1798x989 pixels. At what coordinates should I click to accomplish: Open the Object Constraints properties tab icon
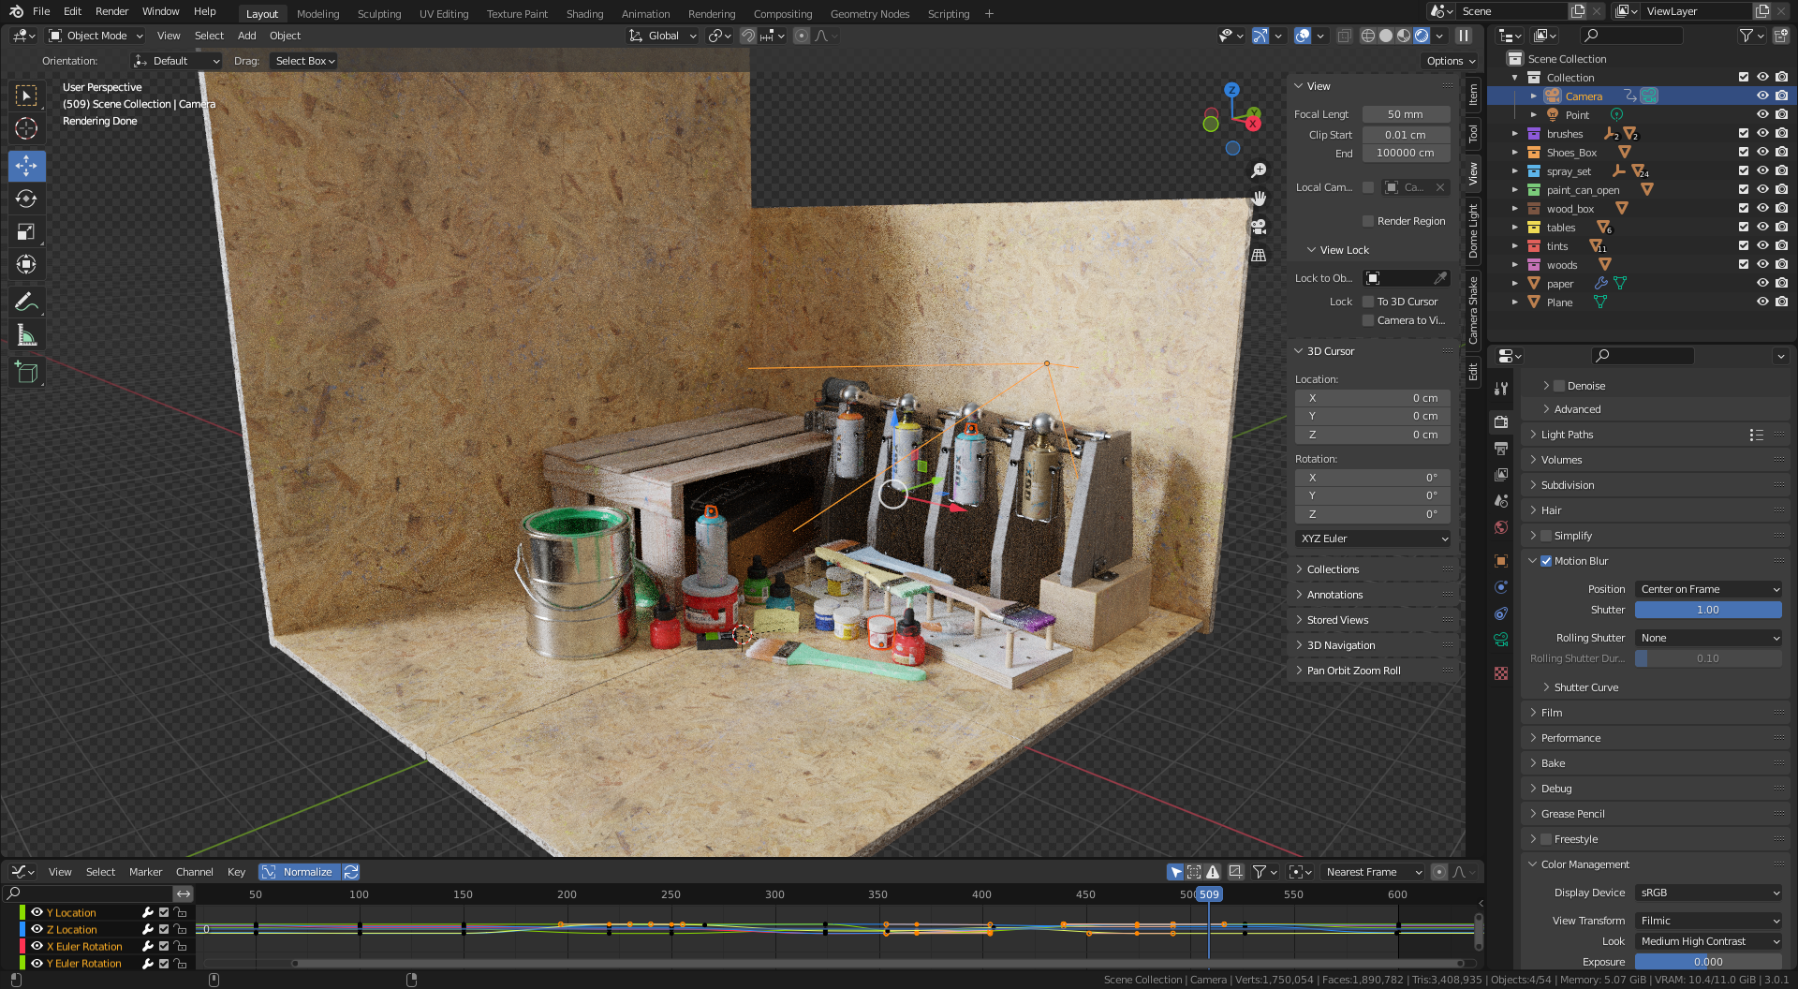(x=1501, y=613)
